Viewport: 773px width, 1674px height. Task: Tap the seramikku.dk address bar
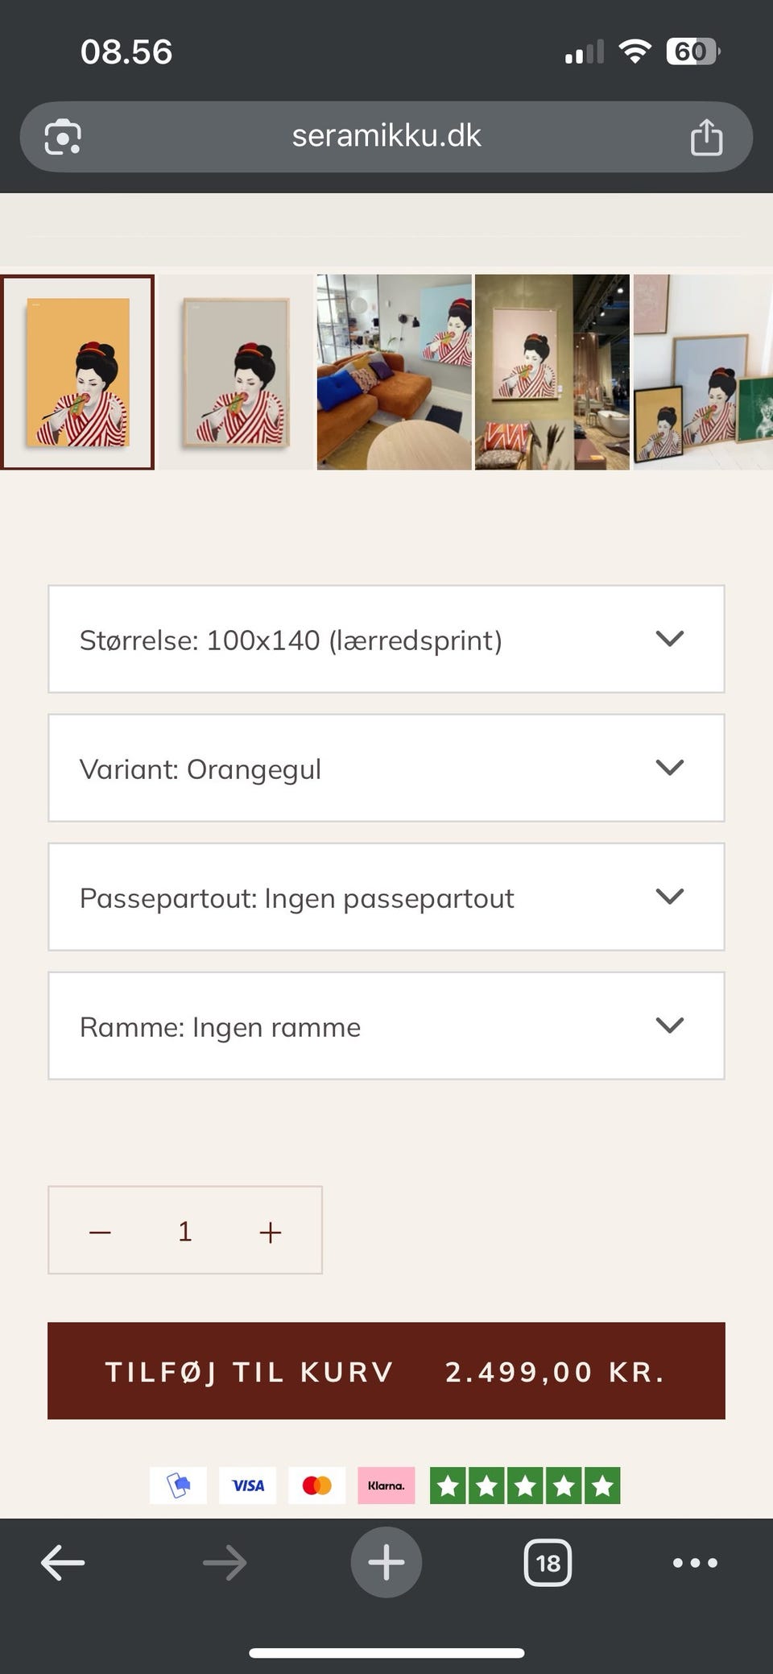point(386,136)
